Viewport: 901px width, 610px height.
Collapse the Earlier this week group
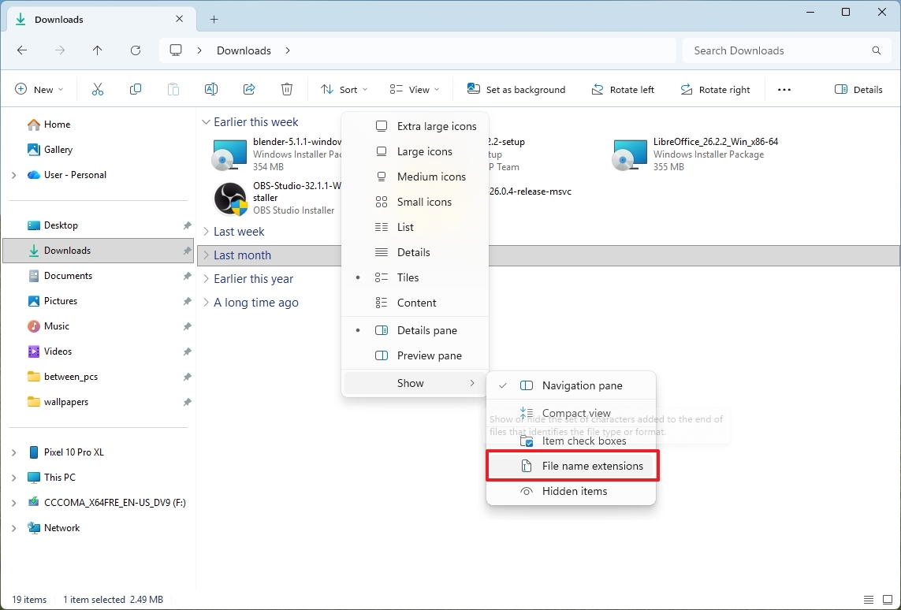[206, 121]
